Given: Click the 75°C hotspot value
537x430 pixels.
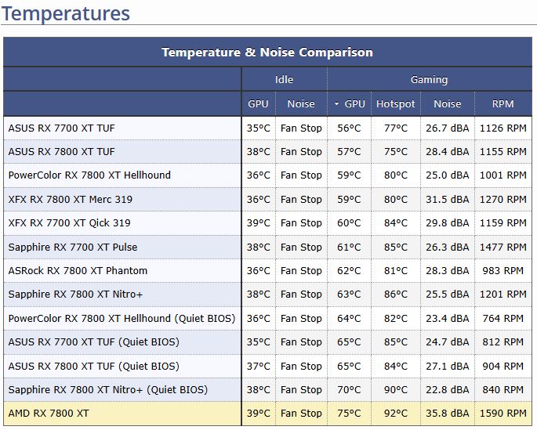Looking at the screenshot, I should pos(396,151).
